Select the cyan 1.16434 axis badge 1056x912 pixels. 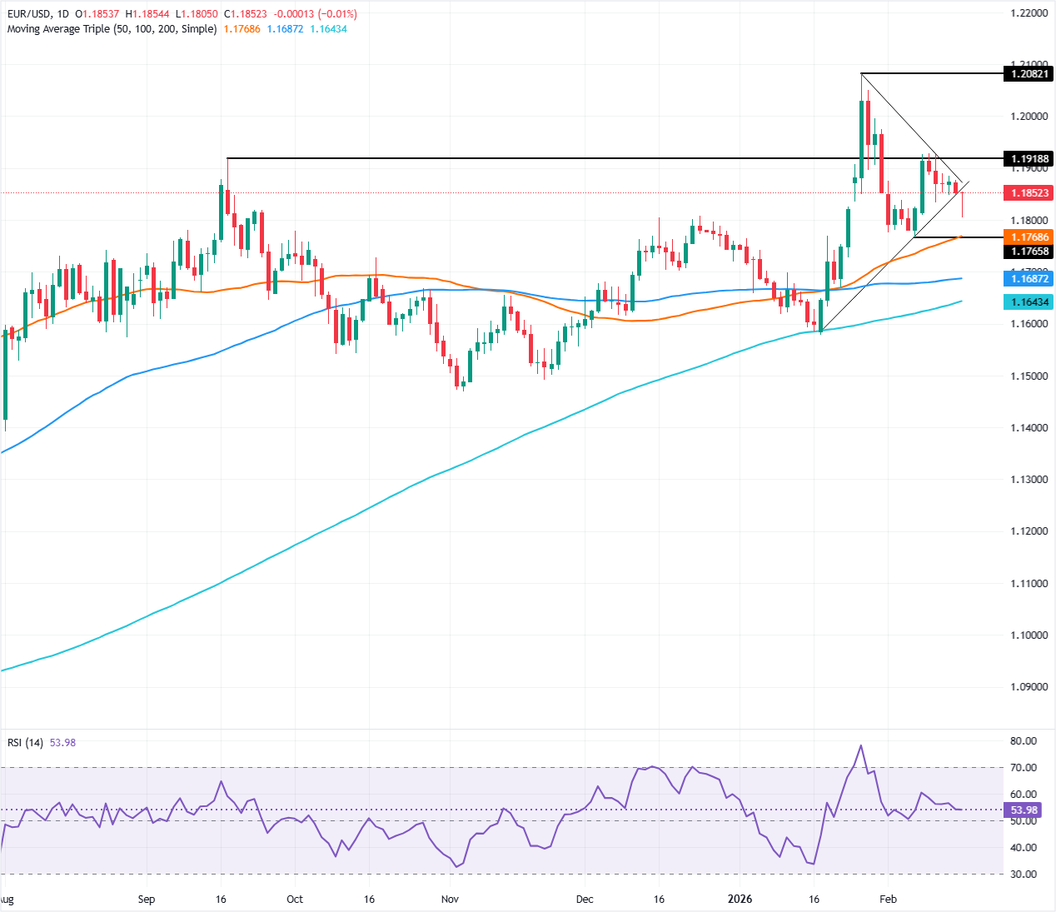pos(1029,302)
